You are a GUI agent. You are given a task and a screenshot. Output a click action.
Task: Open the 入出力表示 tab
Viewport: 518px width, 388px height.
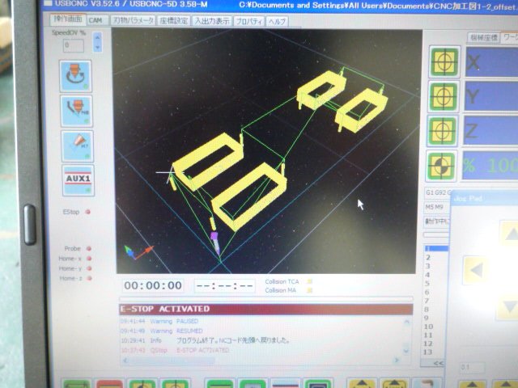click(212, 22)
